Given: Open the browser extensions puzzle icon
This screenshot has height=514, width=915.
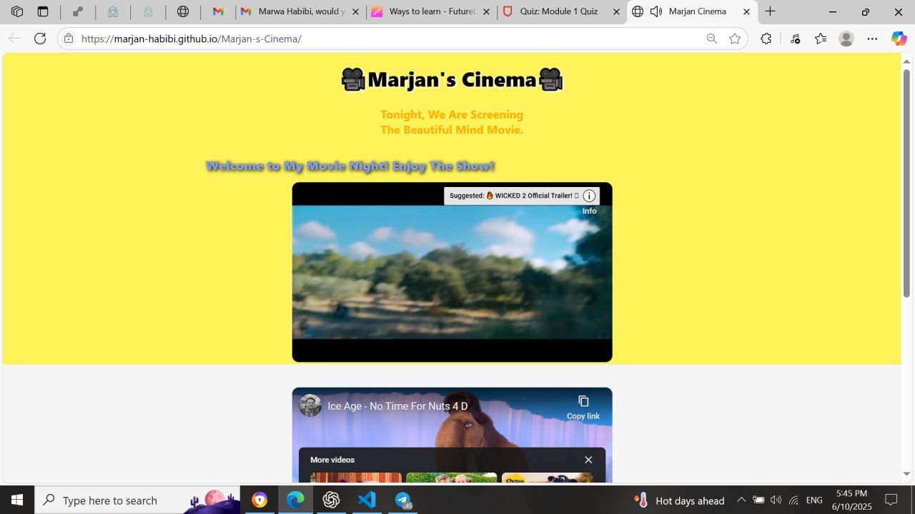Looking at the screenshot, I should (766, 39).
